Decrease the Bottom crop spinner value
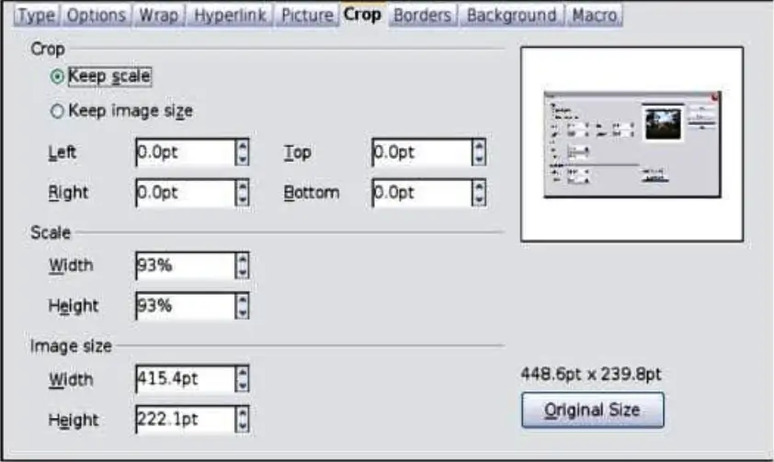This screenshot has height=462, width=774. [479, 199]
